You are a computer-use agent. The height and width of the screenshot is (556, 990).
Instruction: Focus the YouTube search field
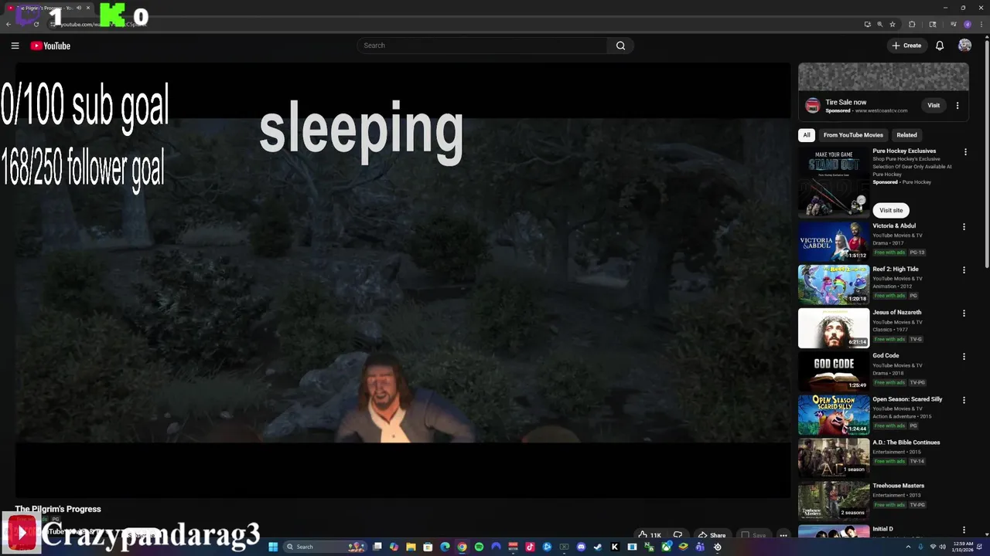483,46
